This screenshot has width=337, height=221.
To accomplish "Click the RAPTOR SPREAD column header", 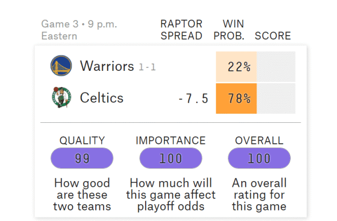I will pyautogui.click(x=181, y=30).
